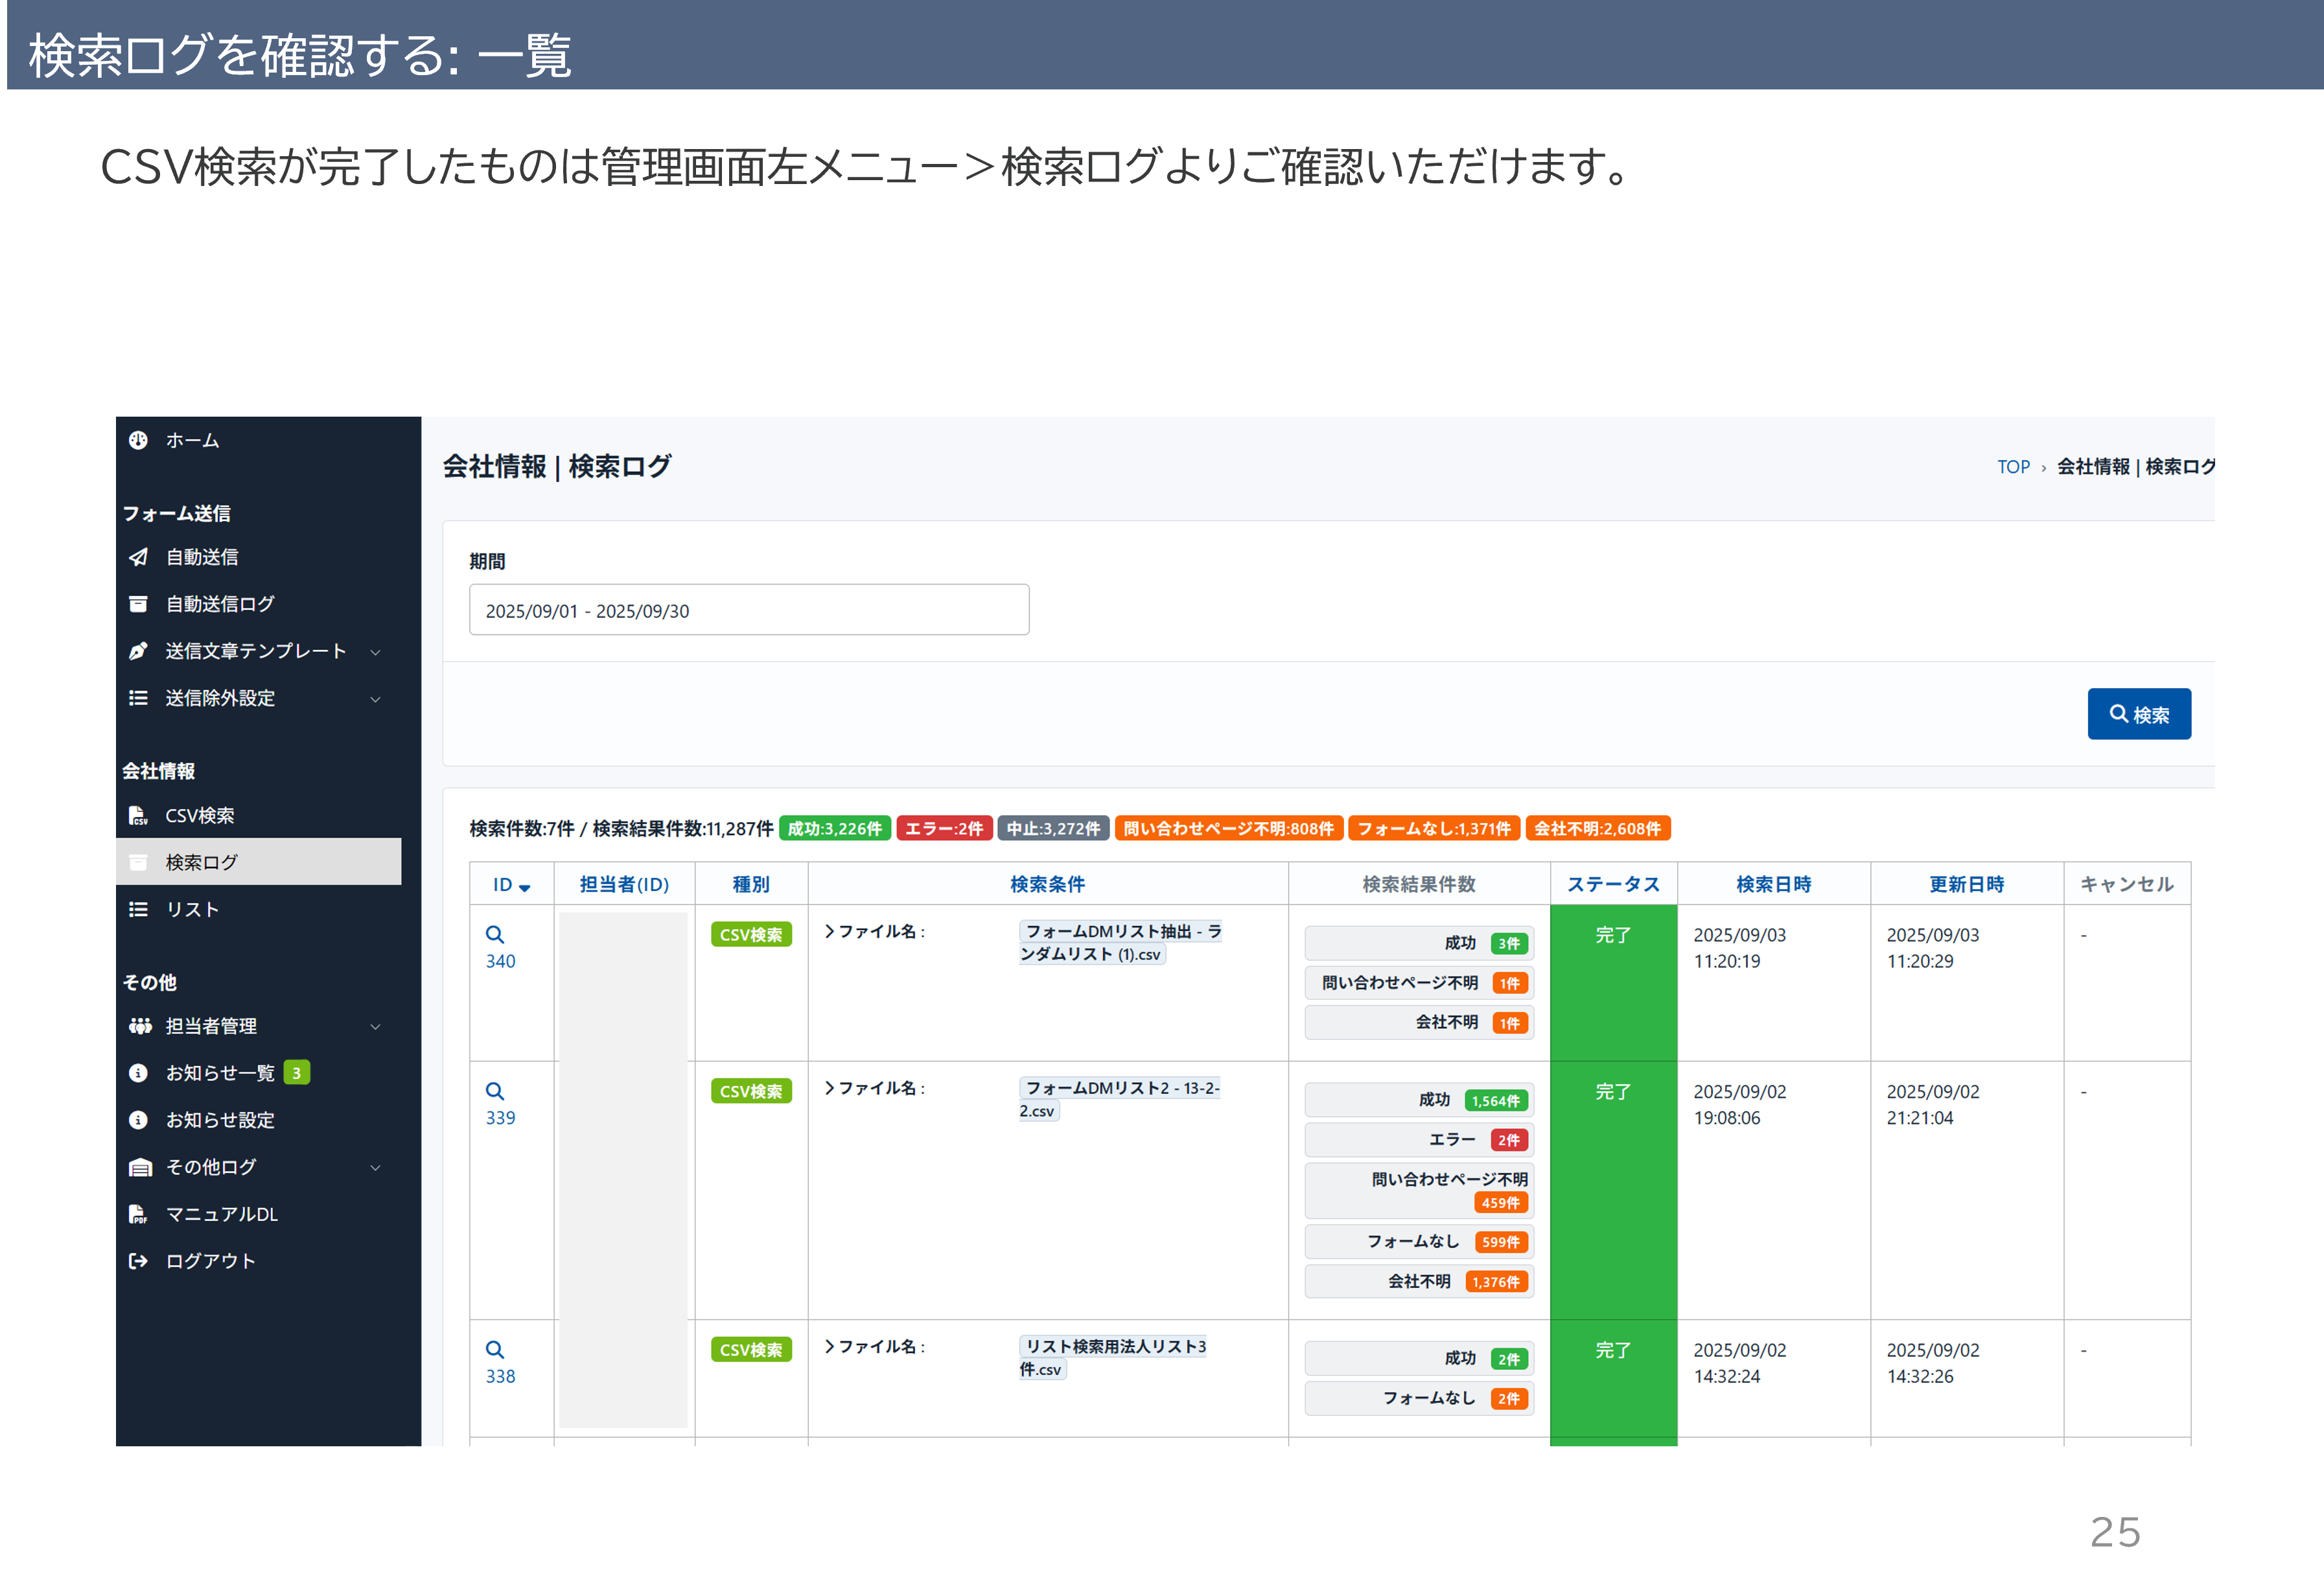Expand ファイル名 condition for log 338
Screen dimensions: 2324x1572
click(x=830, y=1347)
